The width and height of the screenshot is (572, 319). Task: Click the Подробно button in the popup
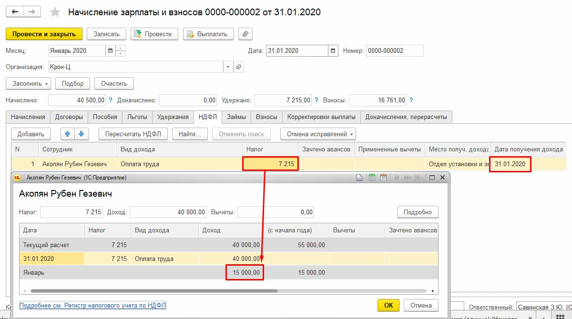click(x=418, y=212)
